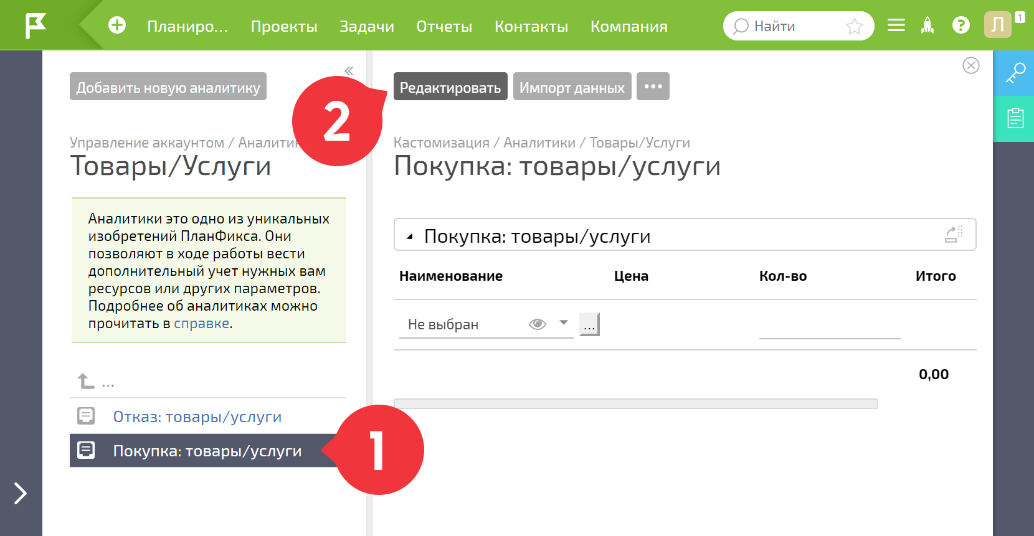Open the Контакты menu
Image resolution: width=1034 pixels, height=536 pixels.
coord(531,26)
